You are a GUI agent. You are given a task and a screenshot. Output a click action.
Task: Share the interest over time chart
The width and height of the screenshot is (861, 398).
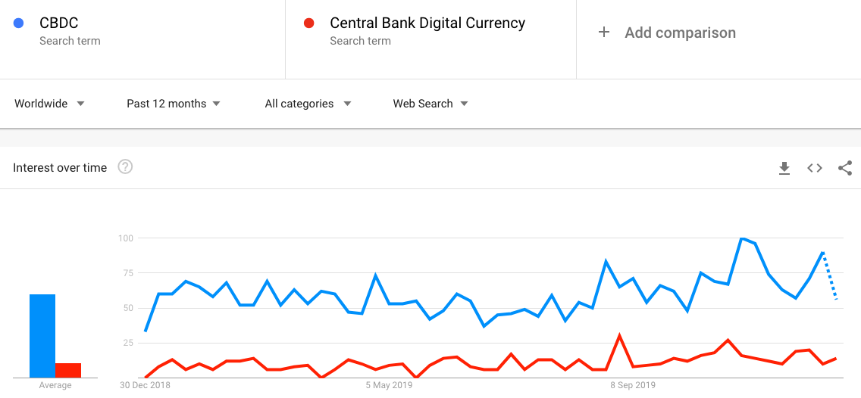[845, 168]
